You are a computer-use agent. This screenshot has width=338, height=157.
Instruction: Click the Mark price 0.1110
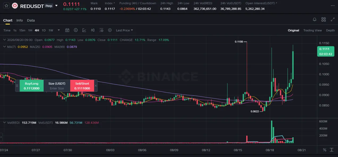point(95,9)
